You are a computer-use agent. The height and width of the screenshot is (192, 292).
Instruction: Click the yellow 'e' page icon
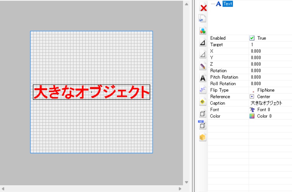tap(203, 102)
